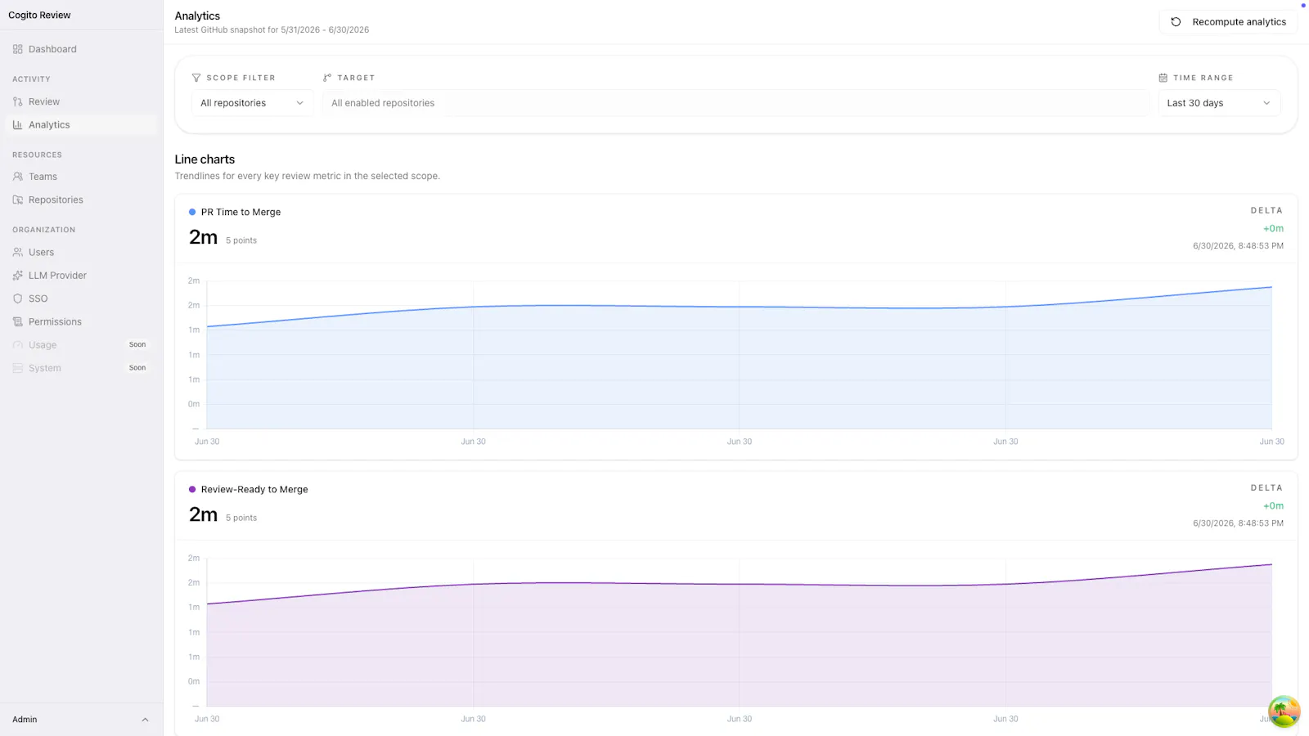Click the 5 points label under PR Time to Merge
The width and height of the screenshot is (1309, 736).
(241, 240)
